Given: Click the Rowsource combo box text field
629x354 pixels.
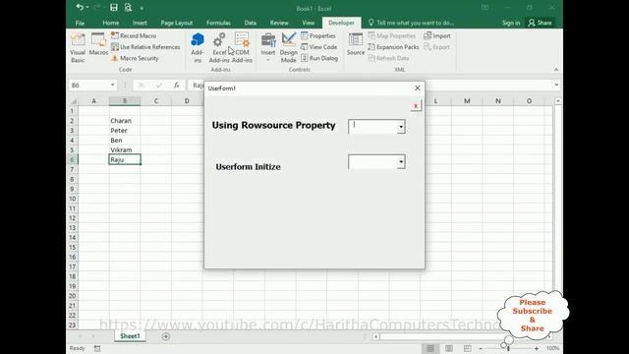Looking at the screenshot, I should pos(373,127).
